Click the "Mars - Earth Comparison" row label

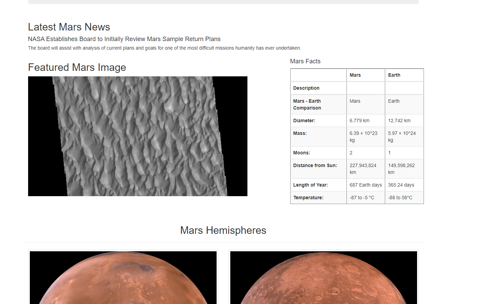coord(307,104)
